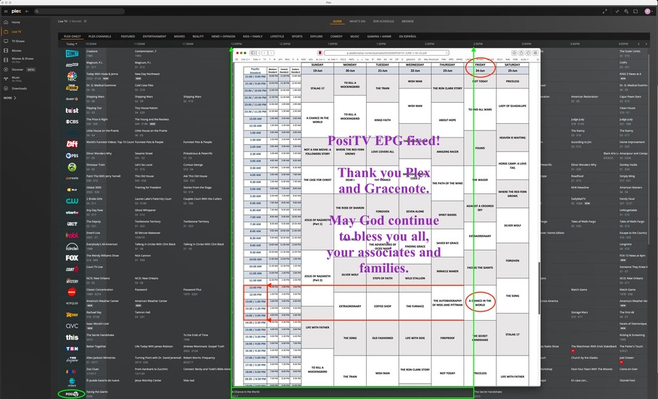Go to the next guide time block
The image size is (658, 399).
pyautogui.click(x=646, y=43)
